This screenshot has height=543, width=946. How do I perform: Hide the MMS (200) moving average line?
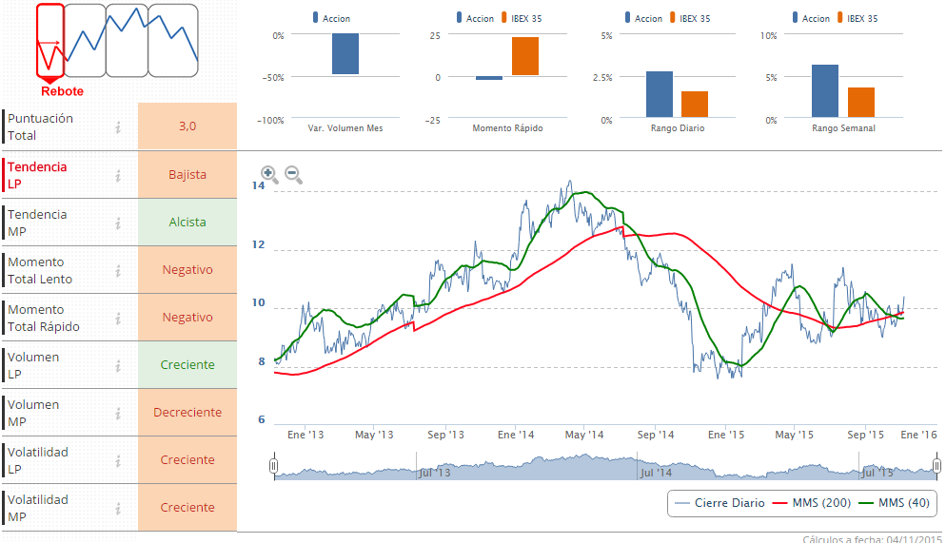coord(808,503)
